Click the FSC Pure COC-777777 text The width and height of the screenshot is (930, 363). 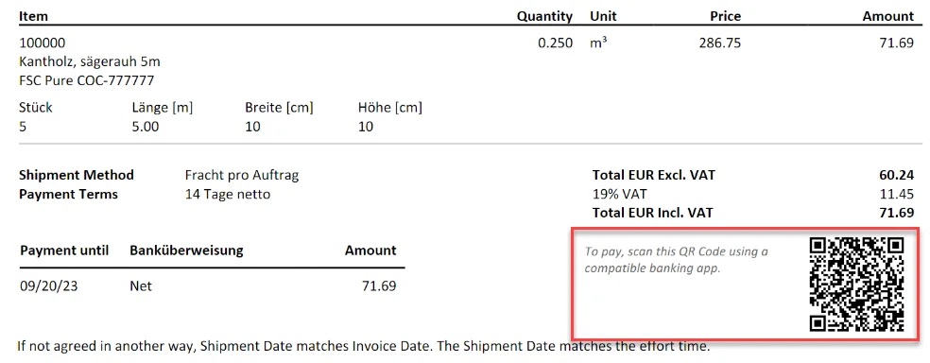87,80
